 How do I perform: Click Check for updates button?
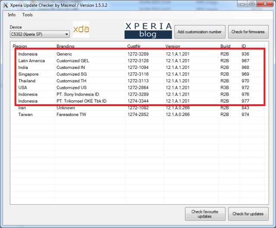(248, 214)
